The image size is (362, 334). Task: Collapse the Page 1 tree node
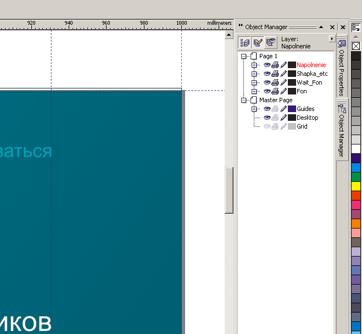pos(243,57)
